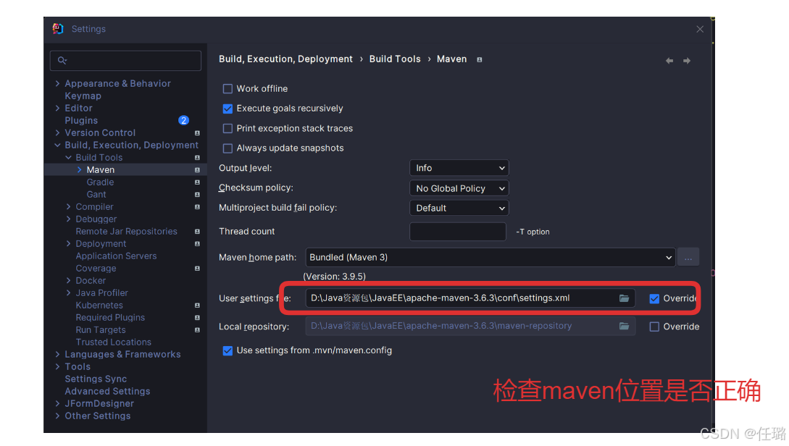This screenshot has height=446, width=789.
Task: Collapse Build, Execution, Deployment section
Action: 57,146
